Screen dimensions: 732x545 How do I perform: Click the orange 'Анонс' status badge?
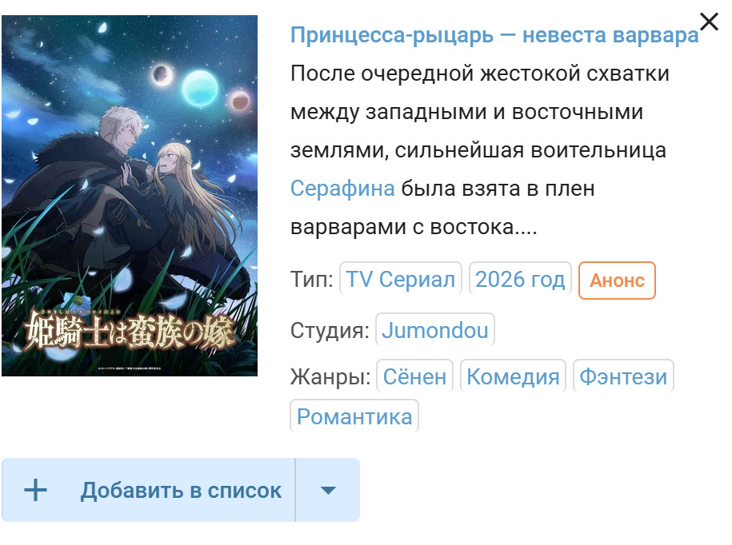[x=617, y=280]
